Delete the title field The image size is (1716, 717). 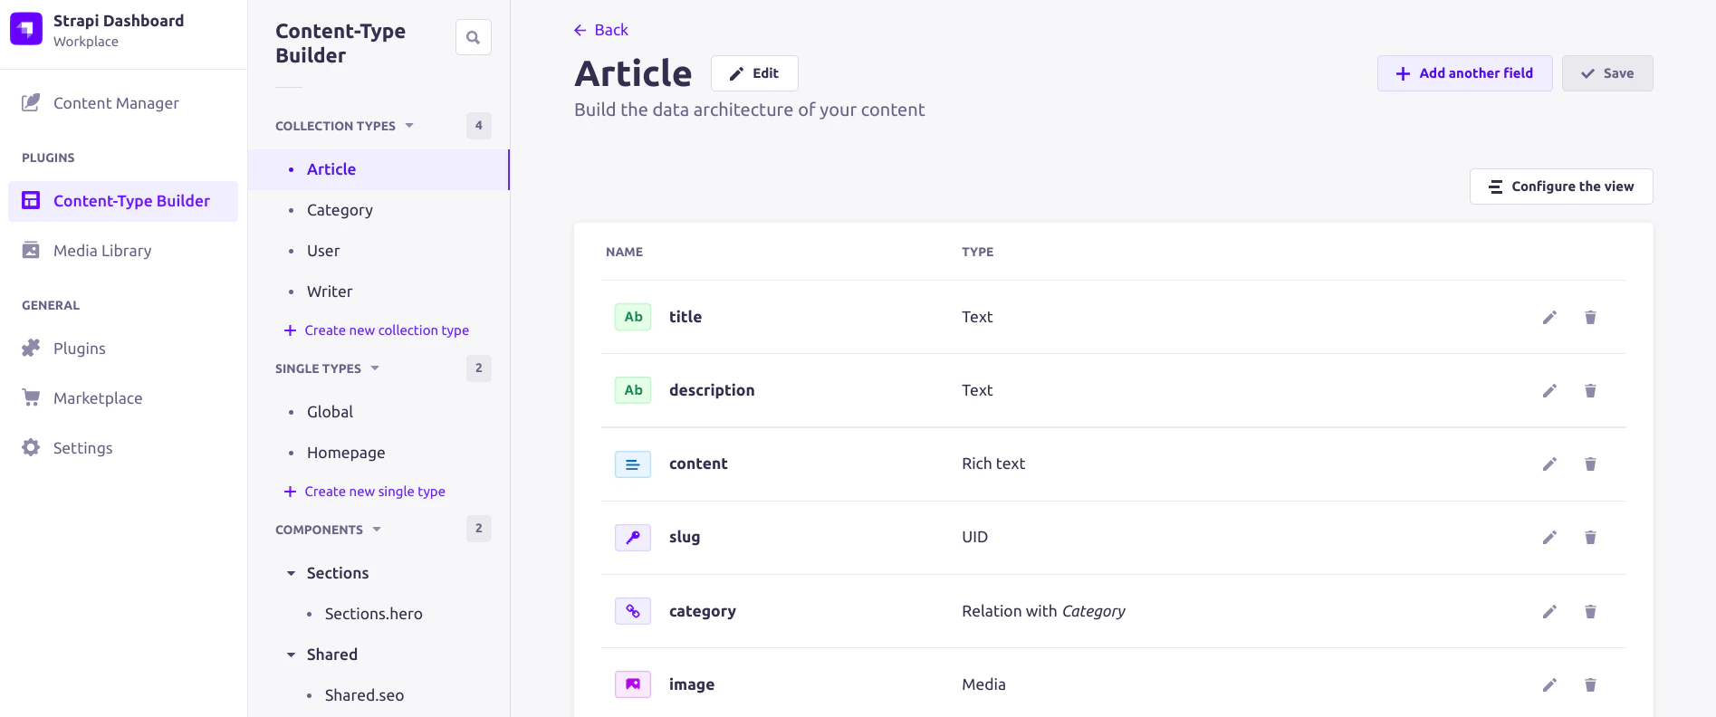tap(1590, 317)
